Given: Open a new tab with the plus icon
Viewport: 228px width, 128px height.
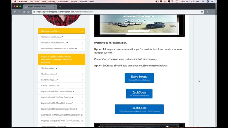Looking at the screenshot, I should click(x=60, y=7).
